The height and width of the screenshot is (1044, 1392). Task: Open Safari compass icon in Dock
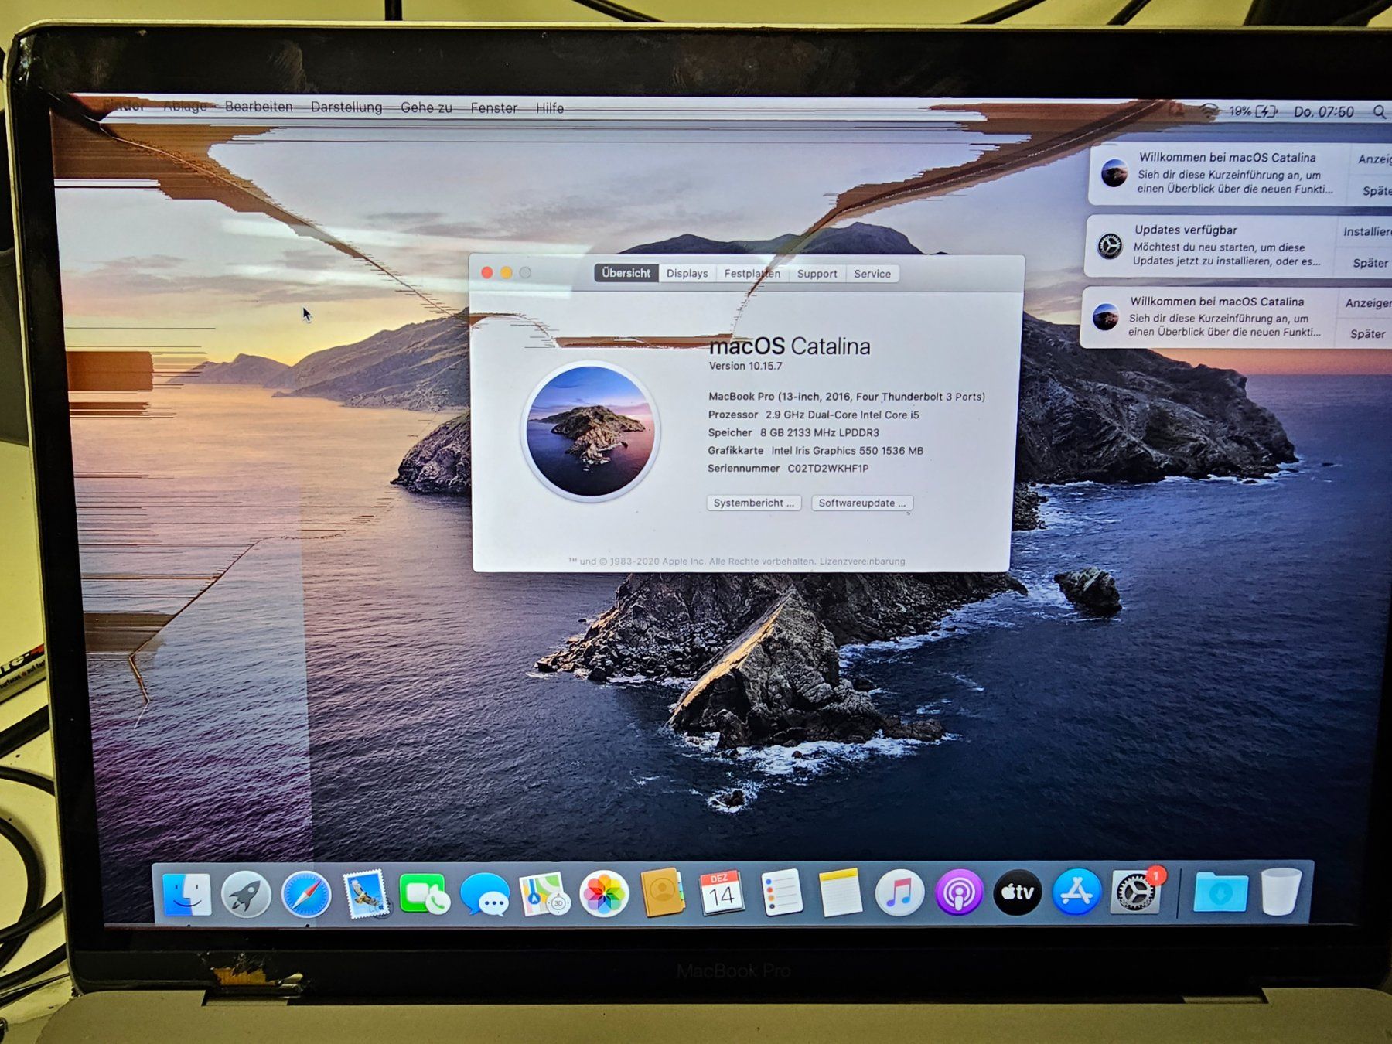pyautogui.click(x=306, y=895)
